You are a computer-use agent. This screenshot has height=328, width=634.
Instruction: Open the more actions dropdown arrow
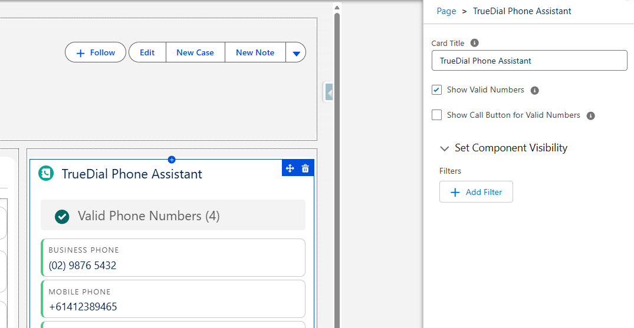click(296, 52)
